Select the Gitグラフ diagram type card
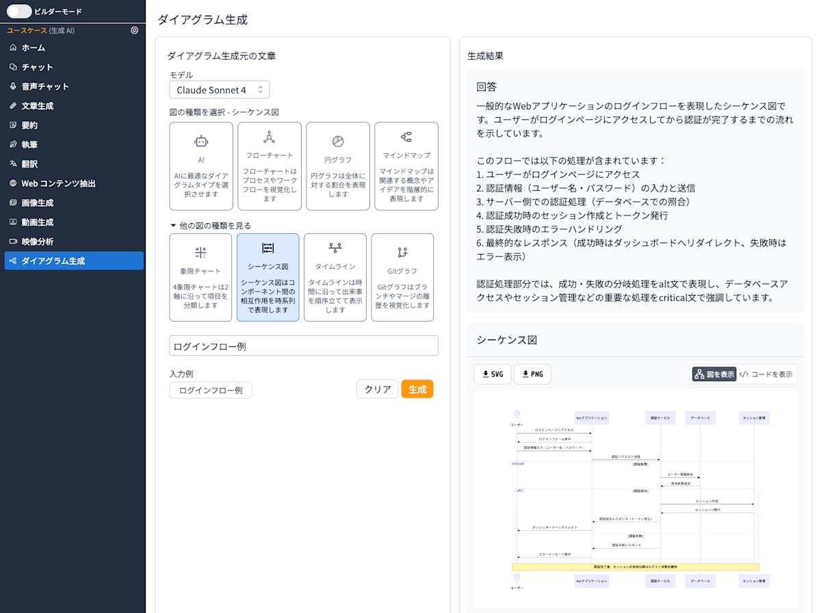The width and height of the screenshot is (821, 613). click(x=402, y=277)
